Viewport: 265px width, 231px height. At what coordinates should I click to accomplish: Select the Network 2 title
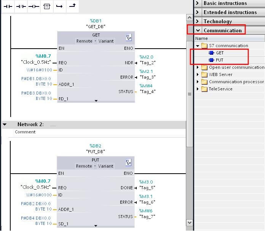[30, 125]
